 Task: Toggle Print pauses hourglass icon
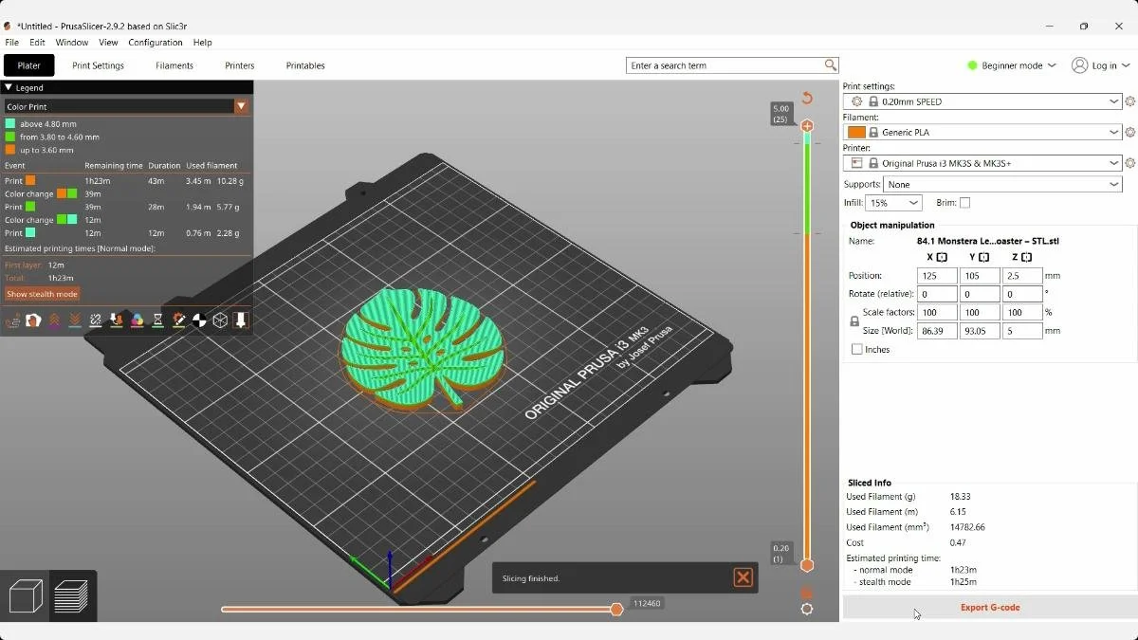[x=158, y=320]
